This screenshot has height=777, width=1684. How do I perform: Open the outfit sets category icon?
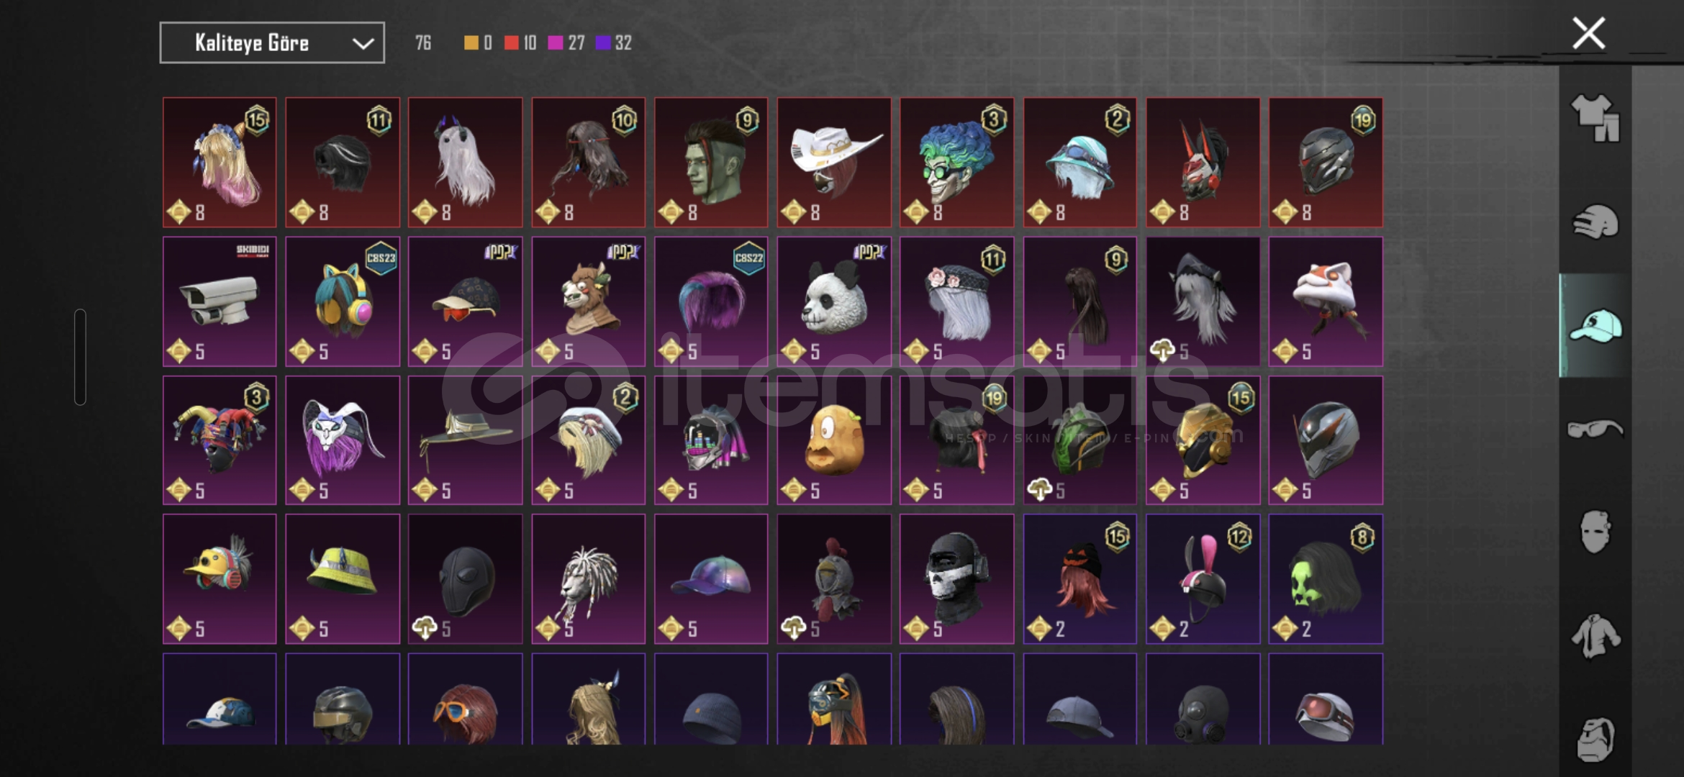tap(1595, 118)
